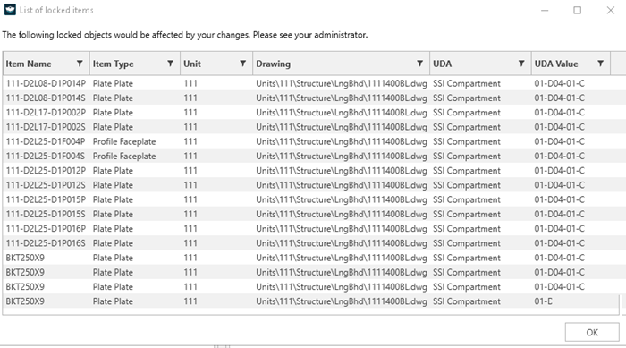Open the Item Type column filter
Image resolution: width=626 pixels, height=348 pixels.
click(171, 64)
